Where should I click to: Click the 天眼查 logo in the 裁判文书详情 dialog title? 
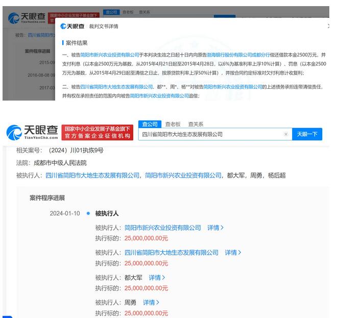73,26
